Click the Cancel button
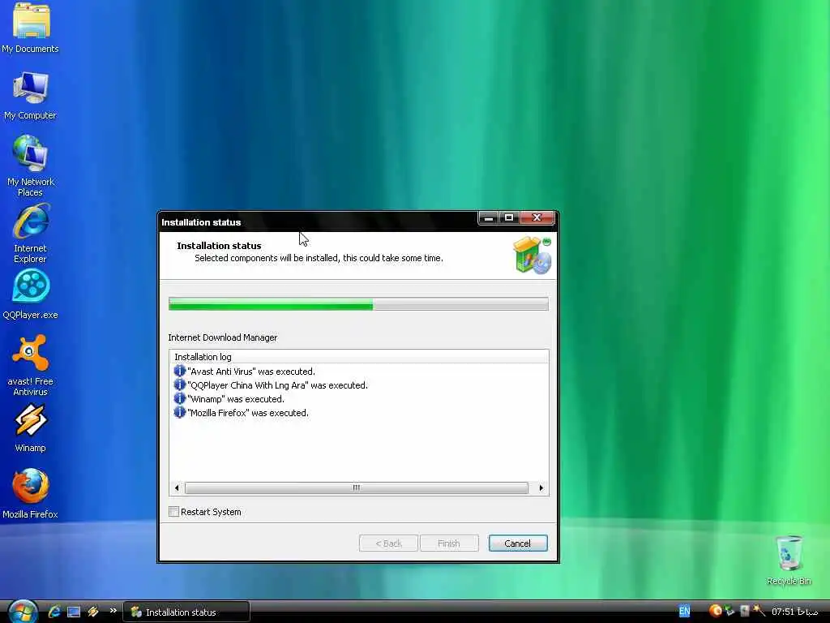 click(518, 543)
